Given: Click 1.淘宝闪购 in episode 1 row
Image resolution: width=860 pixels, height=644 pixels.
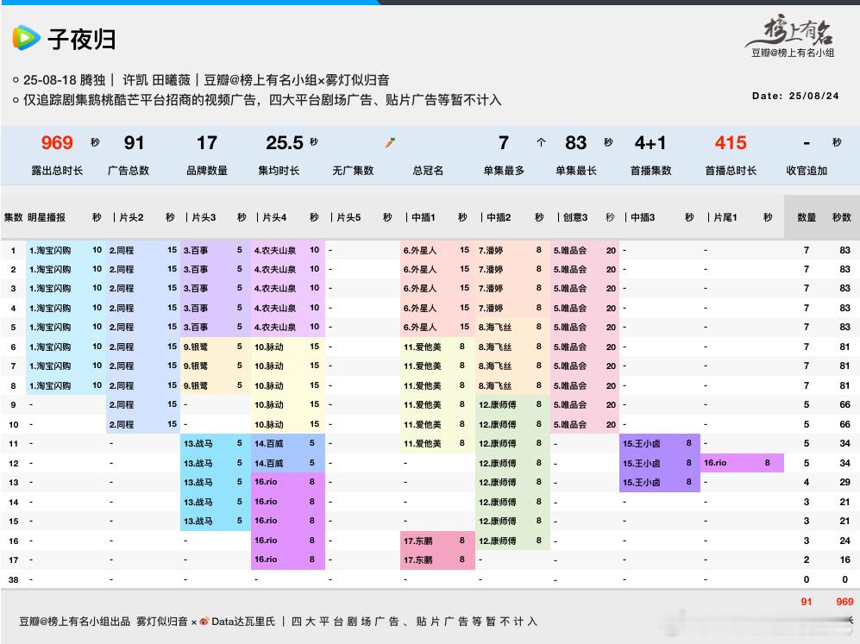Looking at the screenshot, I should tap(50, 251).
